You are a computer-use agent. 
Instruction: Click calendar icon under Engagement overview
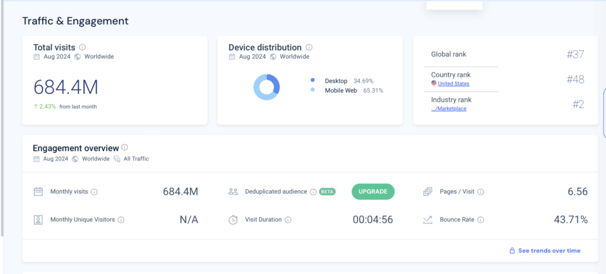pos(37,159)
